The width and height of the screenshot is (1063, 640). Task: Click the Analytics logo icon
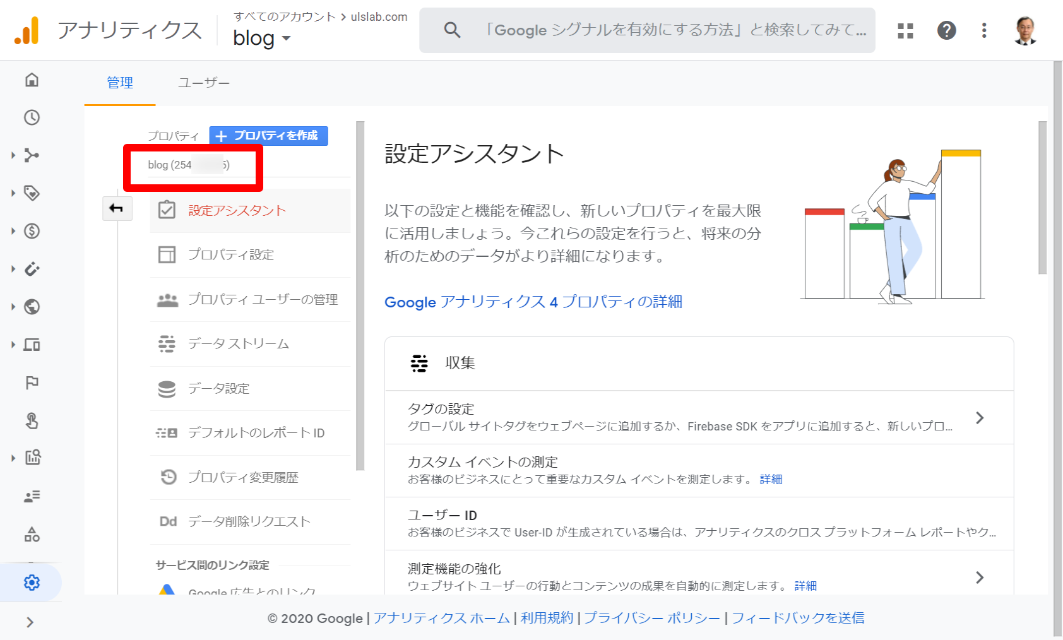pos(27,30)
